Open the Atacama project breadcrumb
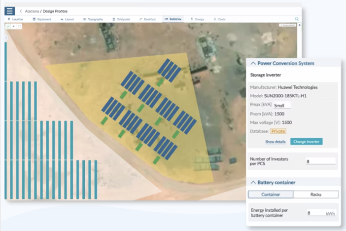 32,11
